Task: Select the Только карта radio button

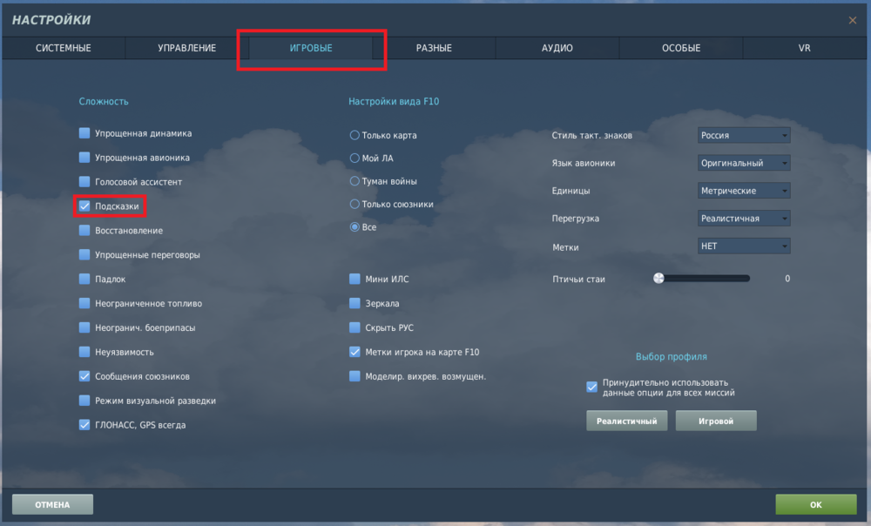Action: coord(354,135)
